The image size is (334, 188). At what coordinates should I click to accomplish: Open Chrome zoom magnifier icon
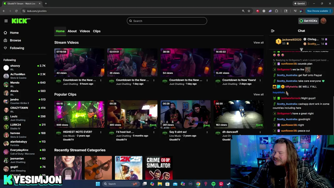click(x=243, y=11)
